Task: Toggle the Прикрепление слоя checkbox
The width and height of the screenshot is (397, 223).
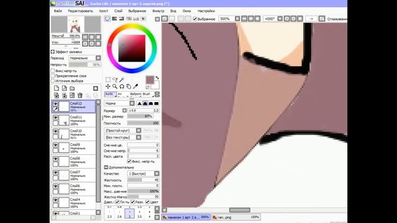Action: (53, 76)
